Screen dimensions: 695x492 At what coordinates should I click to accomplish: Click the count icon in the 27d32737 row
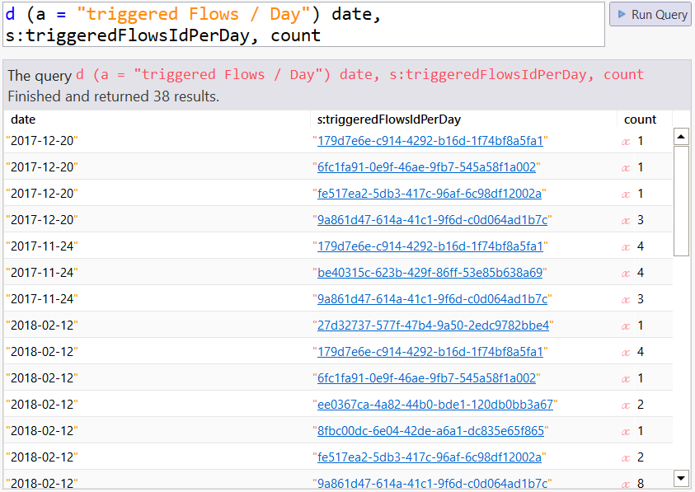coord(626,326)
